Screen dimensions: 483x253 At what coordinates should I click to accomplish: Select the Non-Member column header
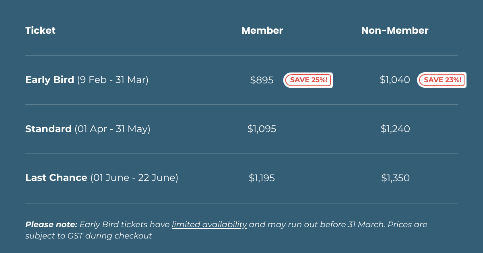[394, 31]
